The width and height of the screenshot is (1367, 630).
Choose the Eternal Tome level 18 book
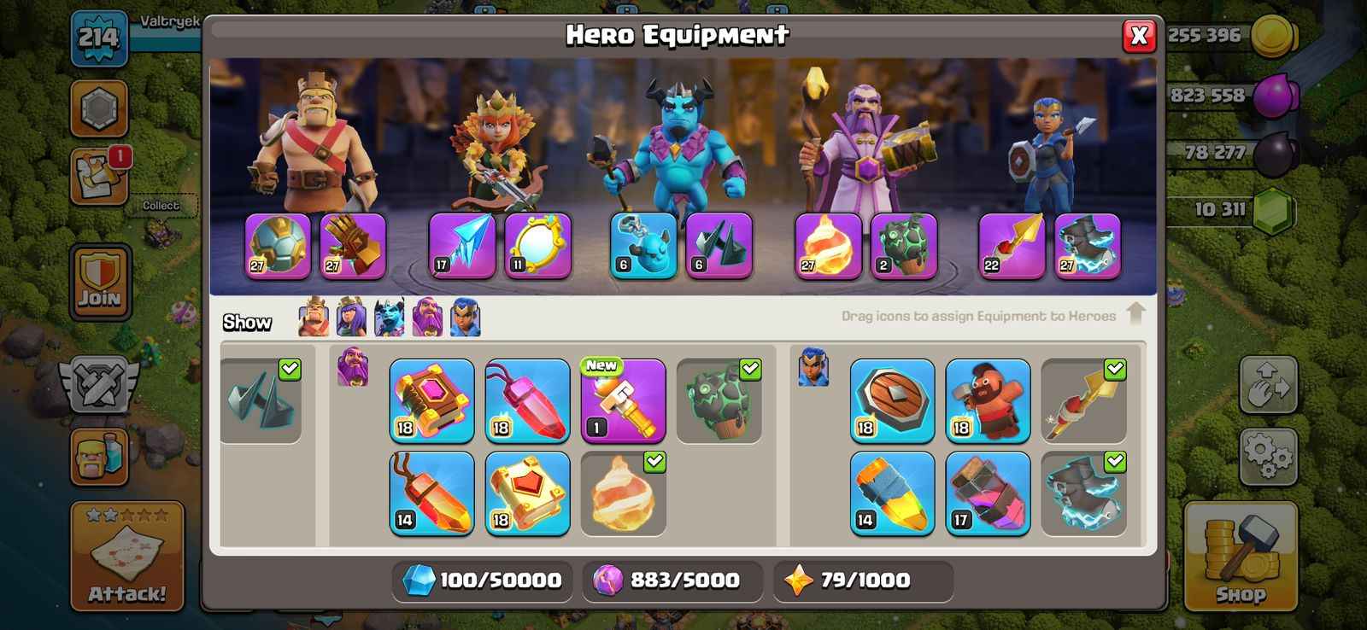point(431,400)
